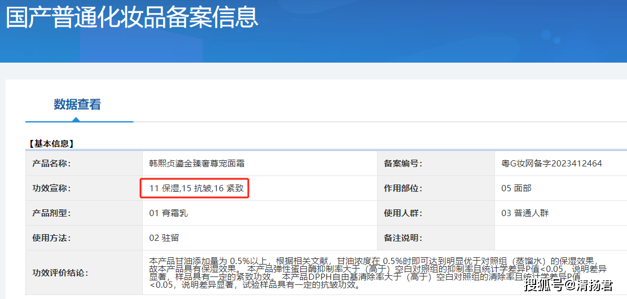Click the 作用部位 label cell
This screenshot has width=627, height=299.
[436, 188]
